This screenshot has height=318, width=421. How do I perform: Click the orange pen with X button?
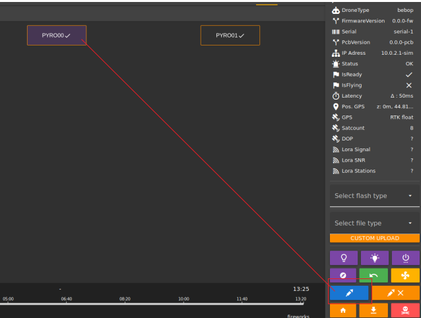[395, 292]
